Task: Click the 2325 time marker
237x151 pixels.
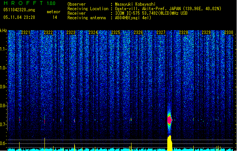Action: point(116,32)
